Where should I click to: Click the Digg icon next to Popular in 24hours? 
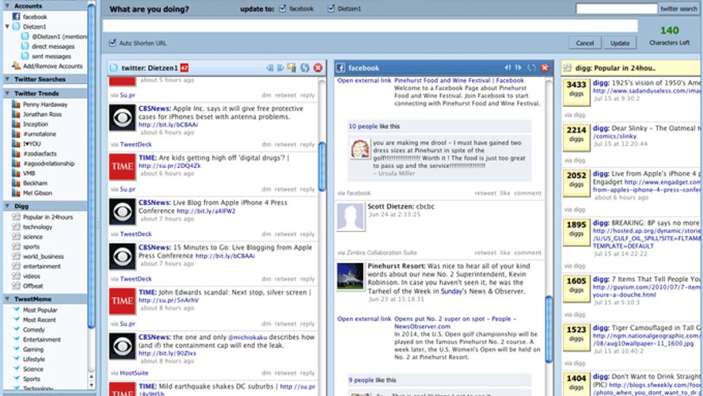click(16, 216)
